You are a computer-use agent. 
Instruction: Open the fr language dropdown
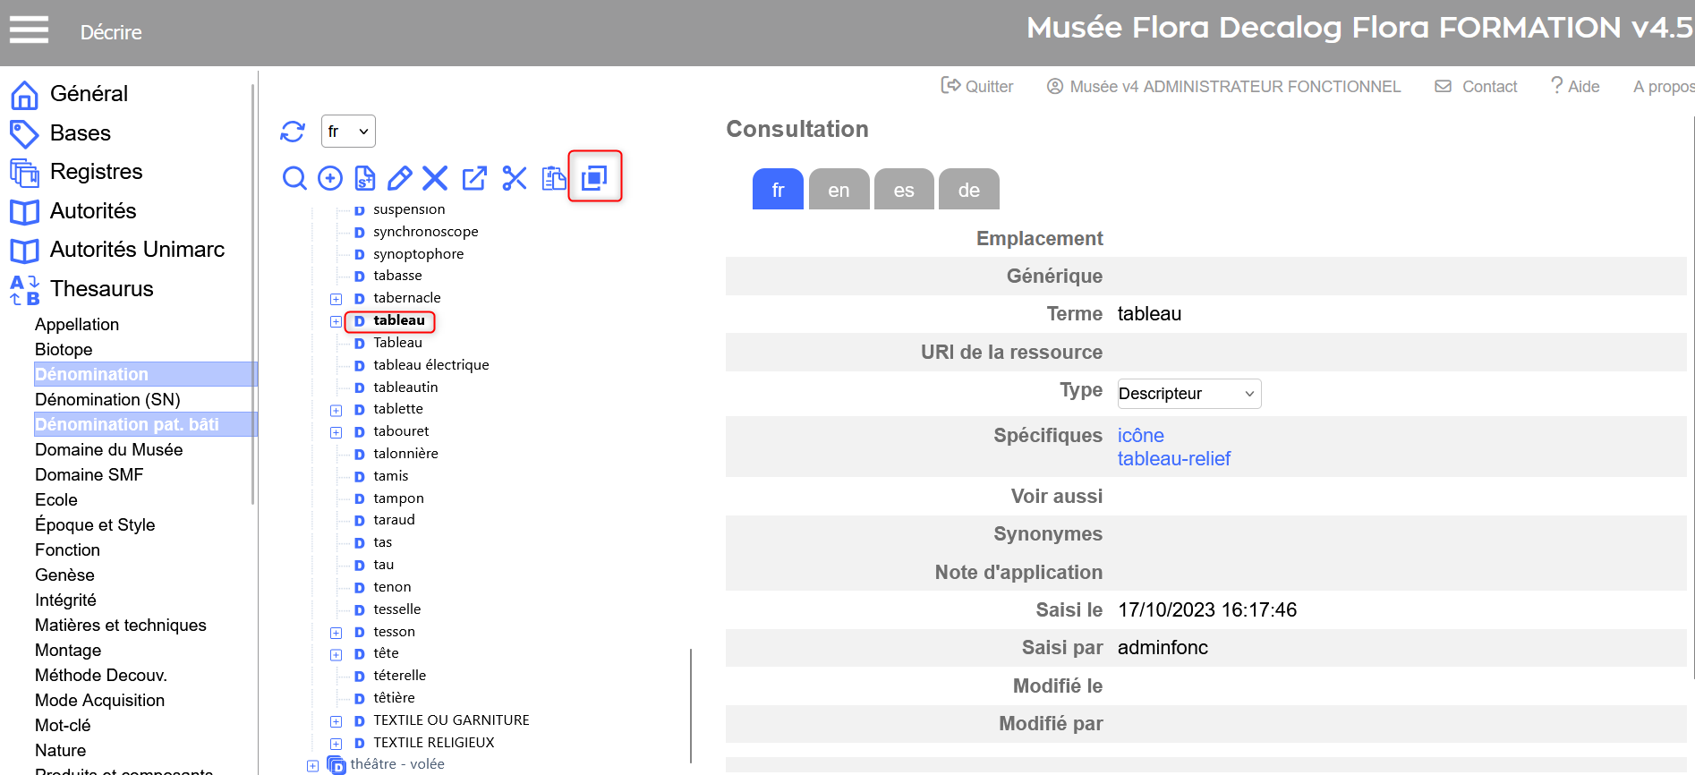pyautogui.click(x=348, y=132)
